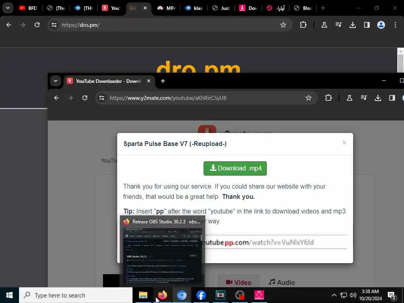
Task: Reload the y2mate page
Action: click(x=85, y=98)
